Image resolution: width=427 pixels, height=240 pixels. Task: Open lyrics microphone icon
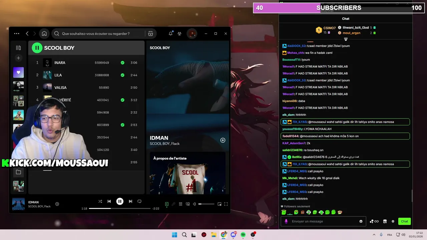173,204
